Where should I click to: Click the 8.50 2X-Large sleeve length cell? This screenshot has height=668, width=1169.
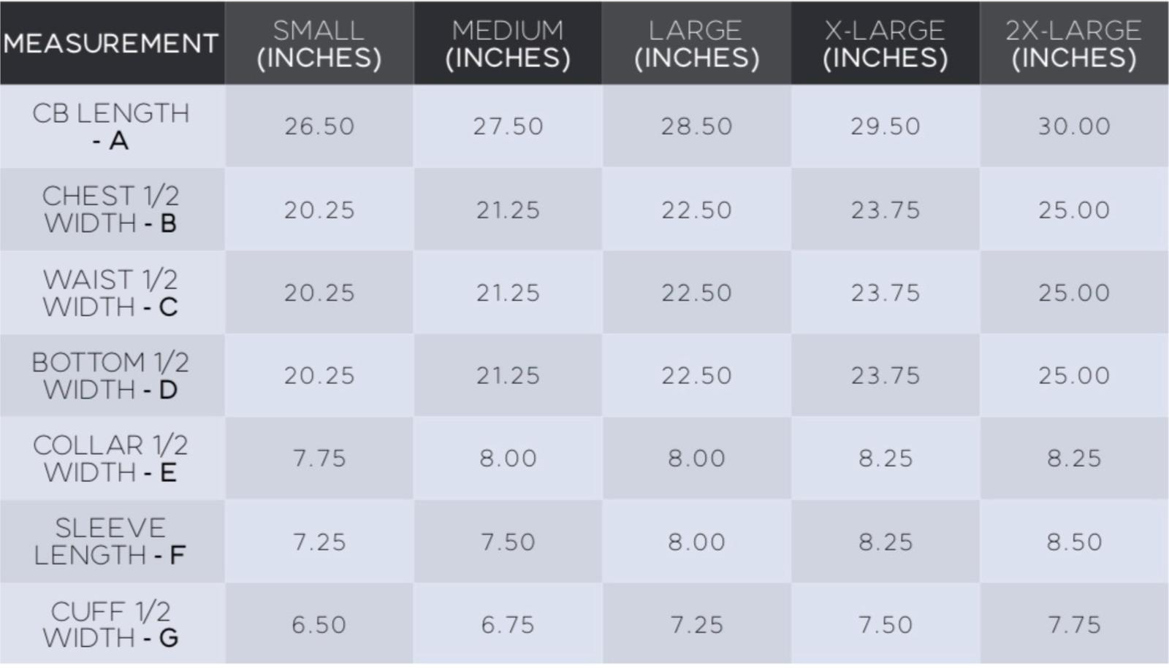(x=1074, y=542)
